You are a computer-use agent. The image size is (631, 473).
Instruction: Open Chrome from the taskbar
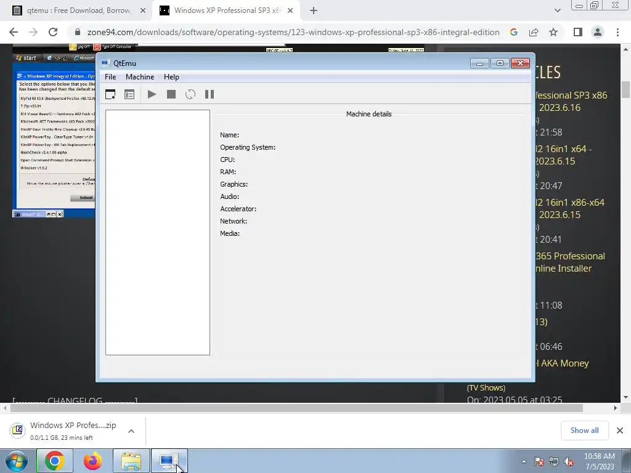(x=55, y=461)
